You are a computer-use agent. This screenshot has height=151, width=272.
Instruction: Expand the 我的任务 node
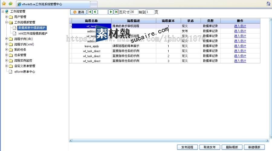[6, 50]
